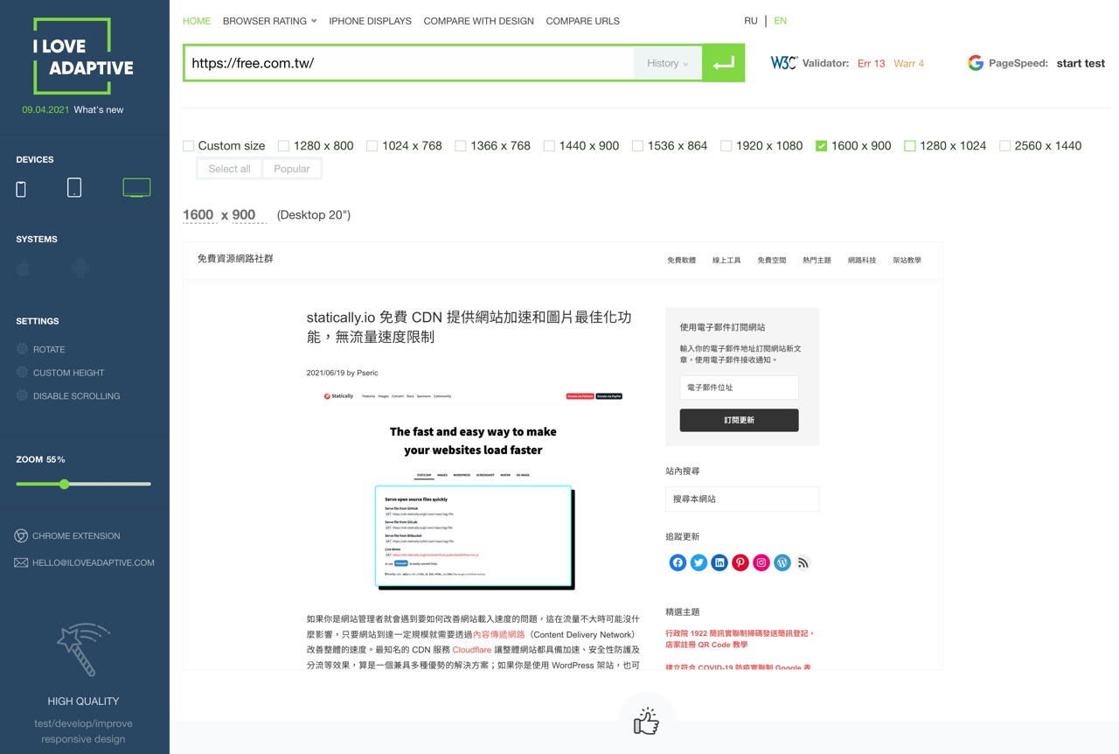The height and width of the screenshot is (754, 1119).
Task: Click the 1600 width value
Action: pos(198,214)
